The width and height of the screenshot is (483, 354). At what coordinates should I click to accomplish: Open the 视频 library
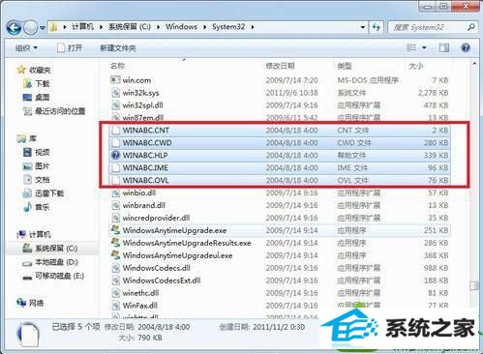click(43, 152)
